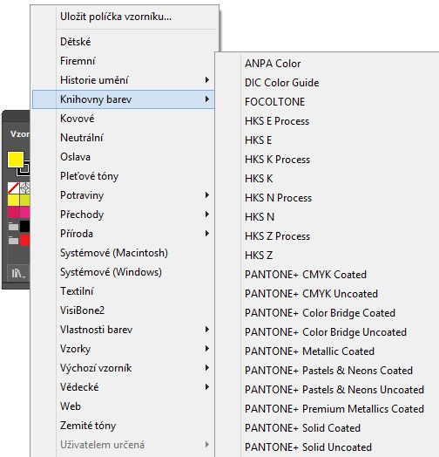Select PANTONE+ Solid Coated

point(328,428)
